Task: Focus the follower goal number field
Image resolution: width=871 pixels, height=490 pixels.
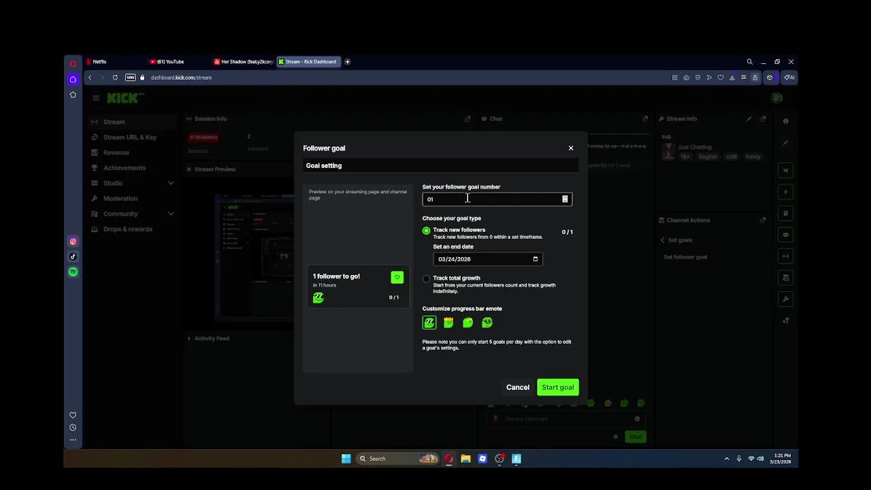Action: click(x=497, y=199)
